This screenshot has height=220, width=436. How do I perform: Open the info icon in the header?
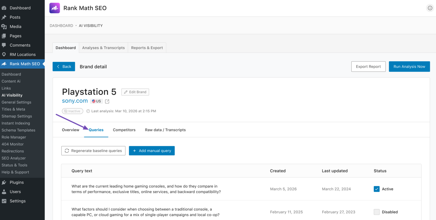430,8
